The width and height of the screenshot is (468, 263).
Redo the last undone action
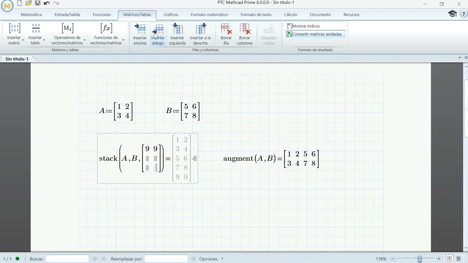[x=56, y=3]
